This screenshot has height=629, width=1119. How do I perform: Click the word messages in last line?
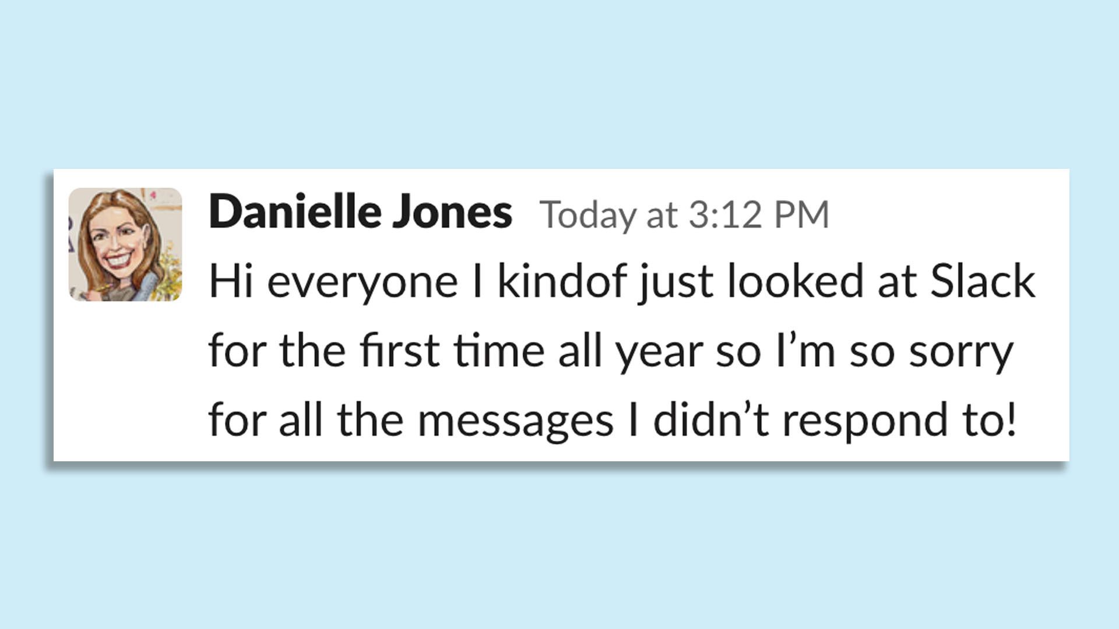pos(515,421)
